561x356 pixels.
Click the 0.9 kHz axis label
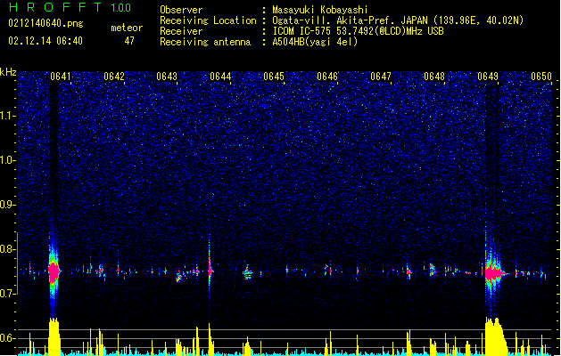point(8,205)
